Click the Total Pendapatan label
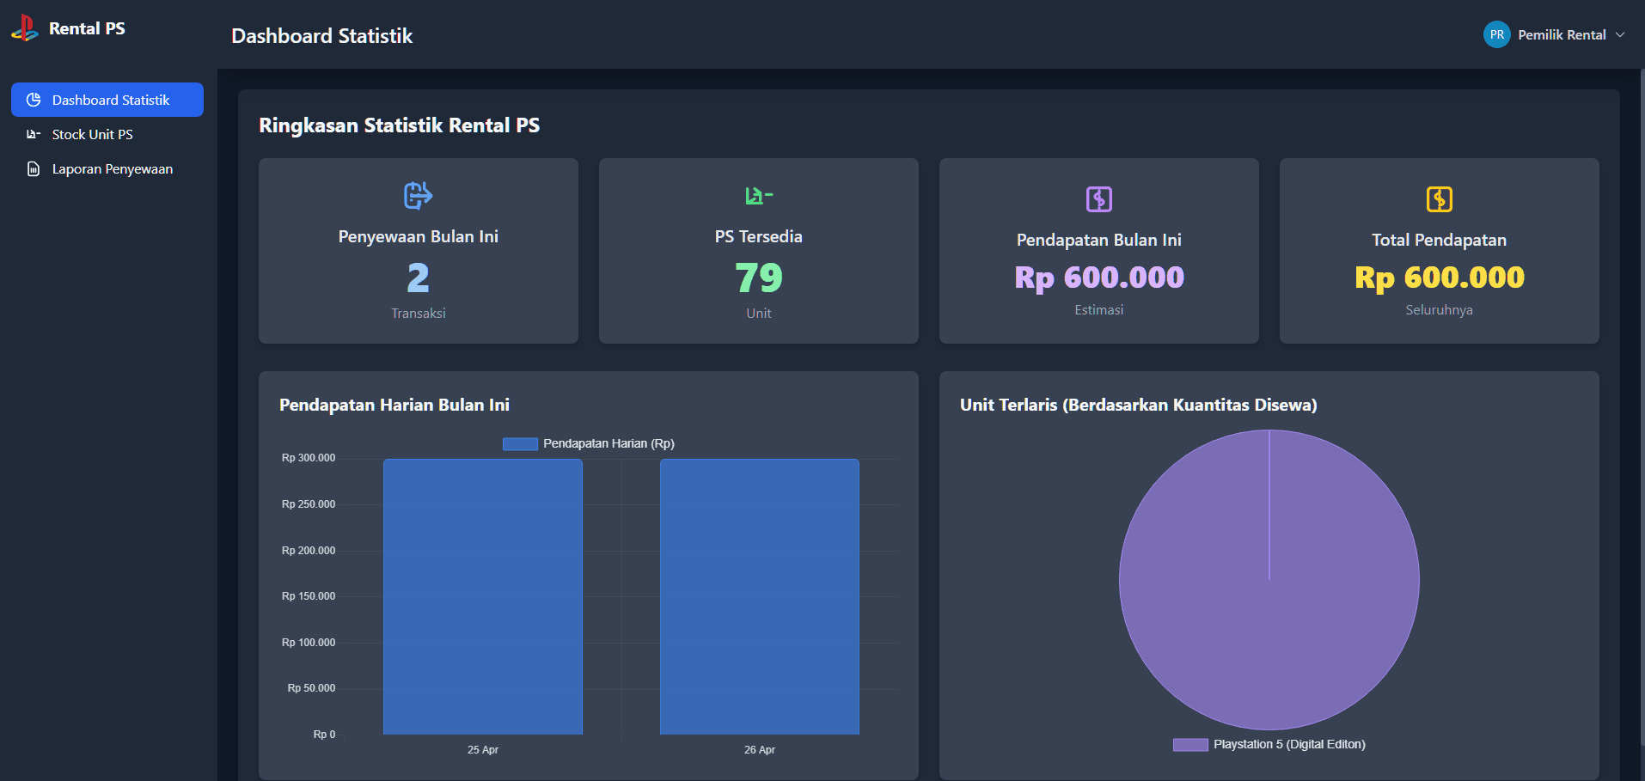Viewport: 1645px width, 781px height. click(1440, 240)
